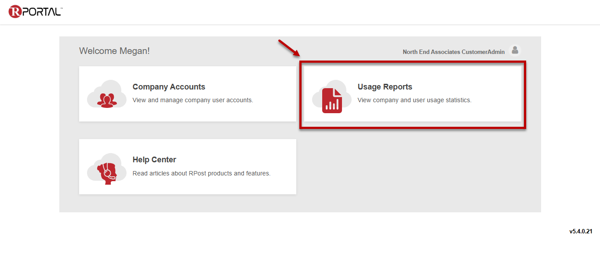The width and height of the screenshot is (600, 261).
Task: Click the red arrow pointing at Usage Reports
Action: click(x=288, y=48)
